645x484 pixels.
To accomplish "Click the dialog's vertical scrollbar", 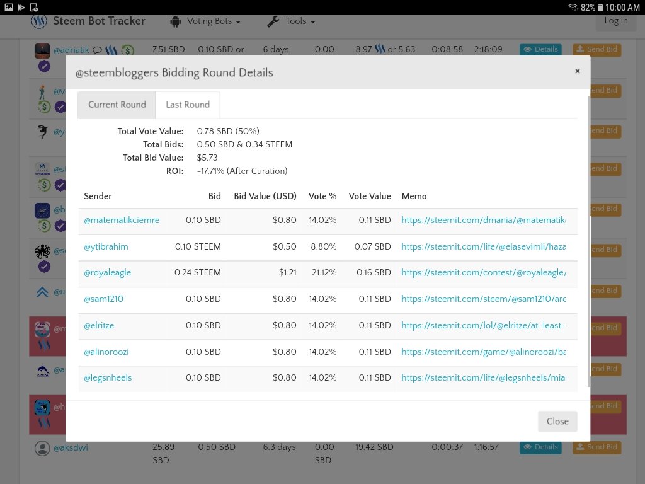I will pos(589,241).
